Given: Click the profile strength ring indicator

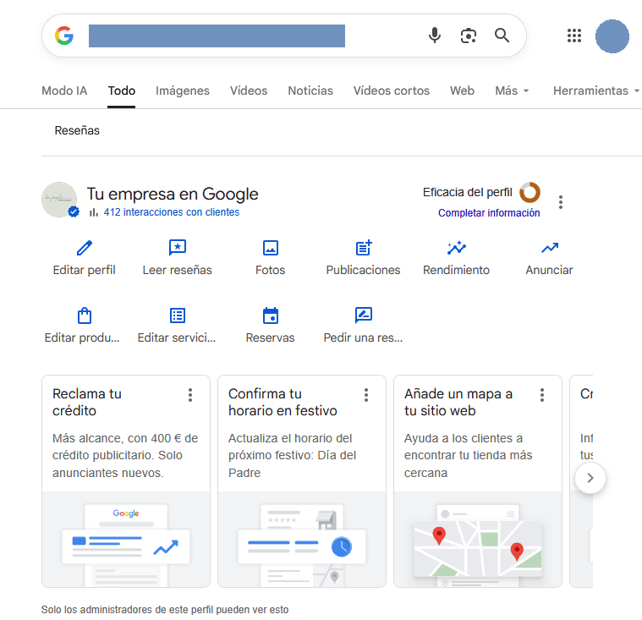Looking at the screenshot, I should click(x=530, y=192).
